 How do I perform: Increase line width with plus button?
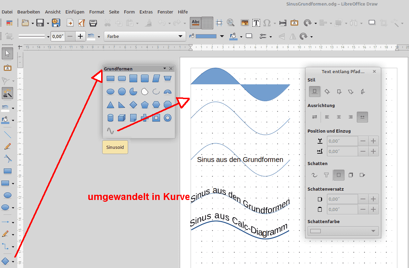(80, 36)
